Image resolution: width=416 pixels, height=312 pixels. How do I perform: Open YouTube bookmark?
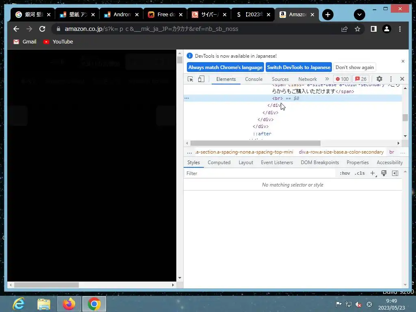(58, 42)
